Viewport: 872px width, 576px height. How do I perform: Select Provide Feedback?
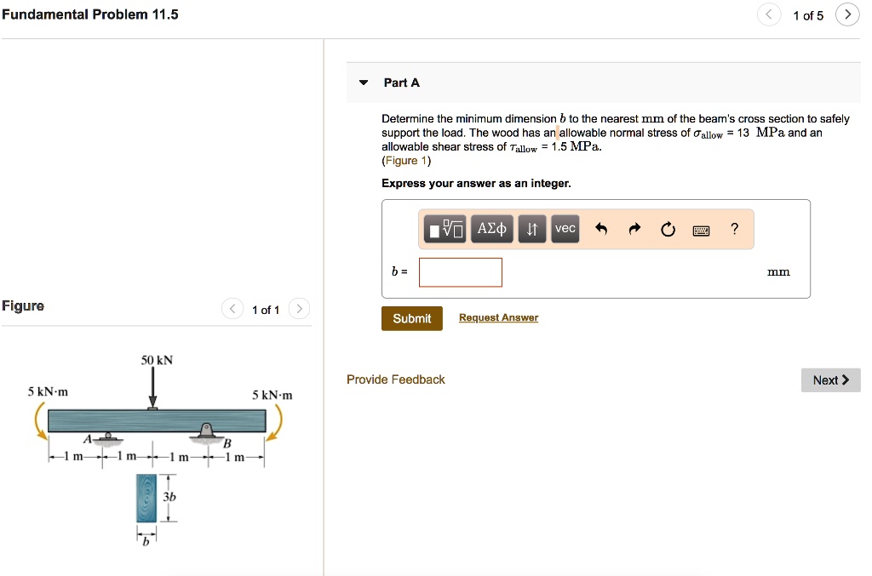(396, 379)
